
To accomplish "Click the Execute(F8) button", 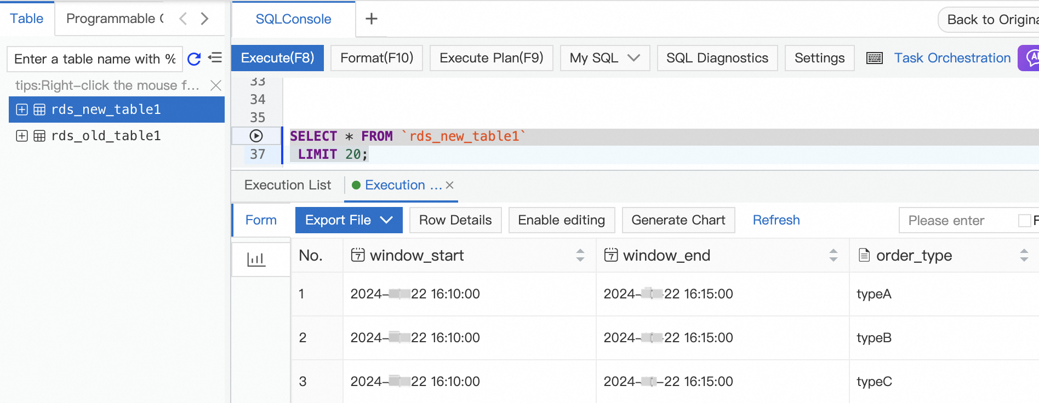I will pyautogui.click(x=278, y=58).
